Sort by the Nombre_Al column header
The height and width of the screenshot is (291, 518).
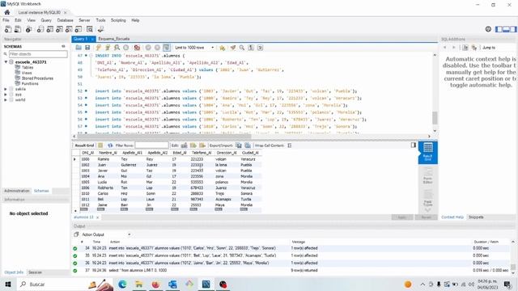(108, 153)
